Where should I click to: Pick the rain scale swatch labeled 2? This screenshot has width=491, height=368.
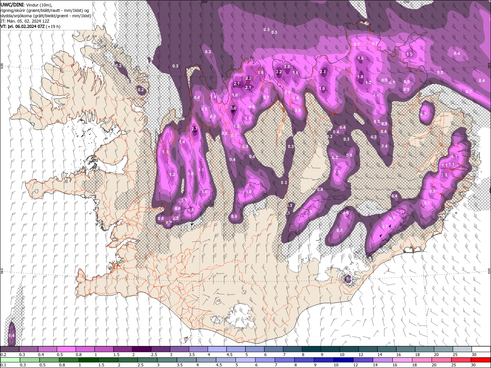[128, 360]
